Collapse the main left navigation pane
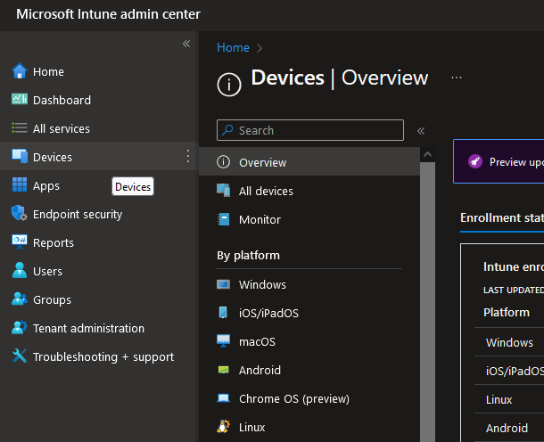The height and width of the screenshot is (442, 544). pyautogui.click(x=186, y=44)
